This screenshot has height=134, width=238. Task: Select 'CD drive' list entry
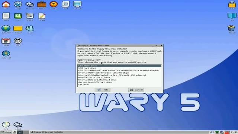coord(119,84)
